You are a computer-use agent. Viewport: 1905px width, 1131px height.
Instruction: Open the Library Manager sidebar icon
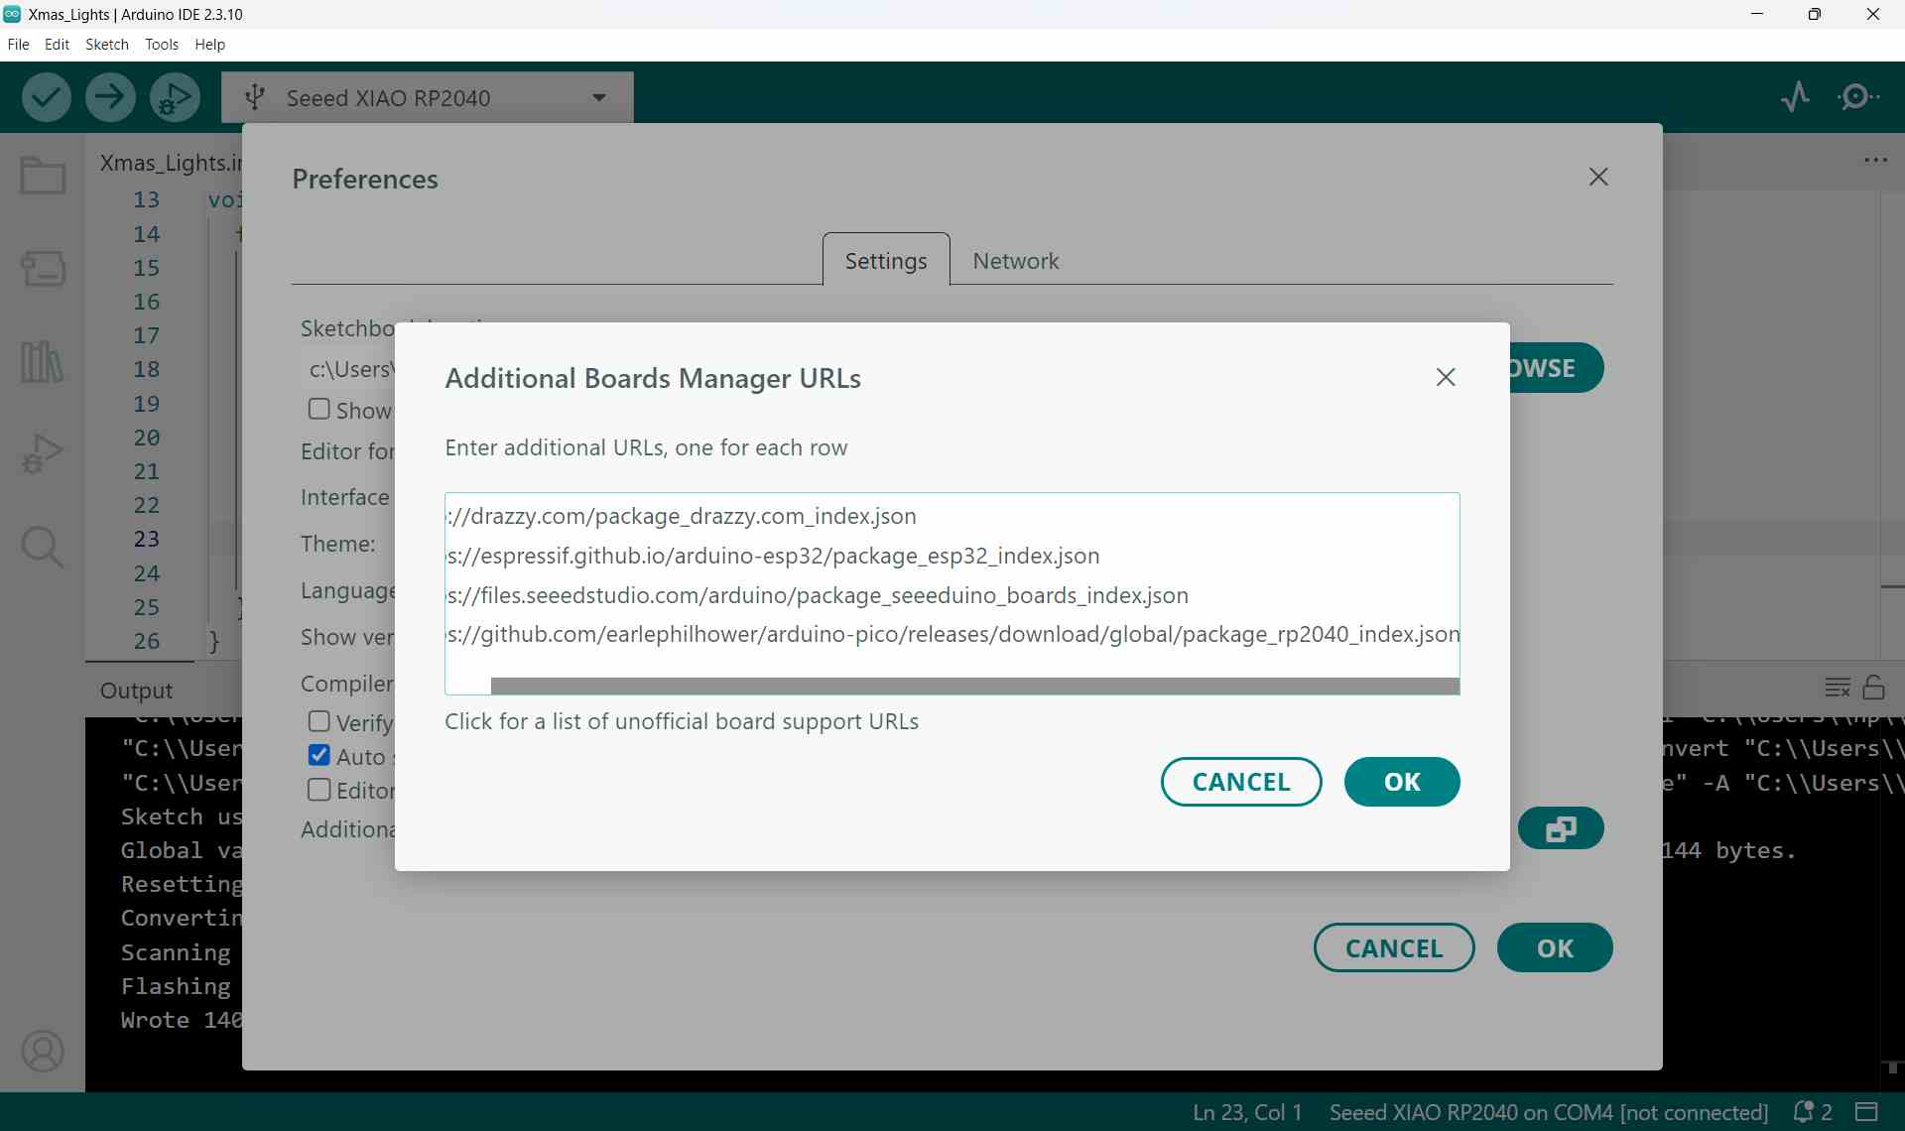pos(43,361)
